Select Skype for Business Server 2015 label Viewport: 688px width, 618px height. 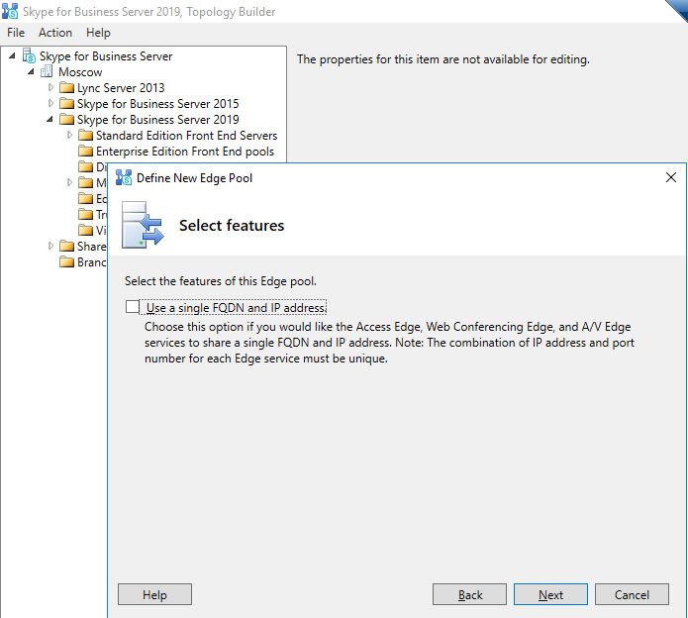[x=158, y=104]
